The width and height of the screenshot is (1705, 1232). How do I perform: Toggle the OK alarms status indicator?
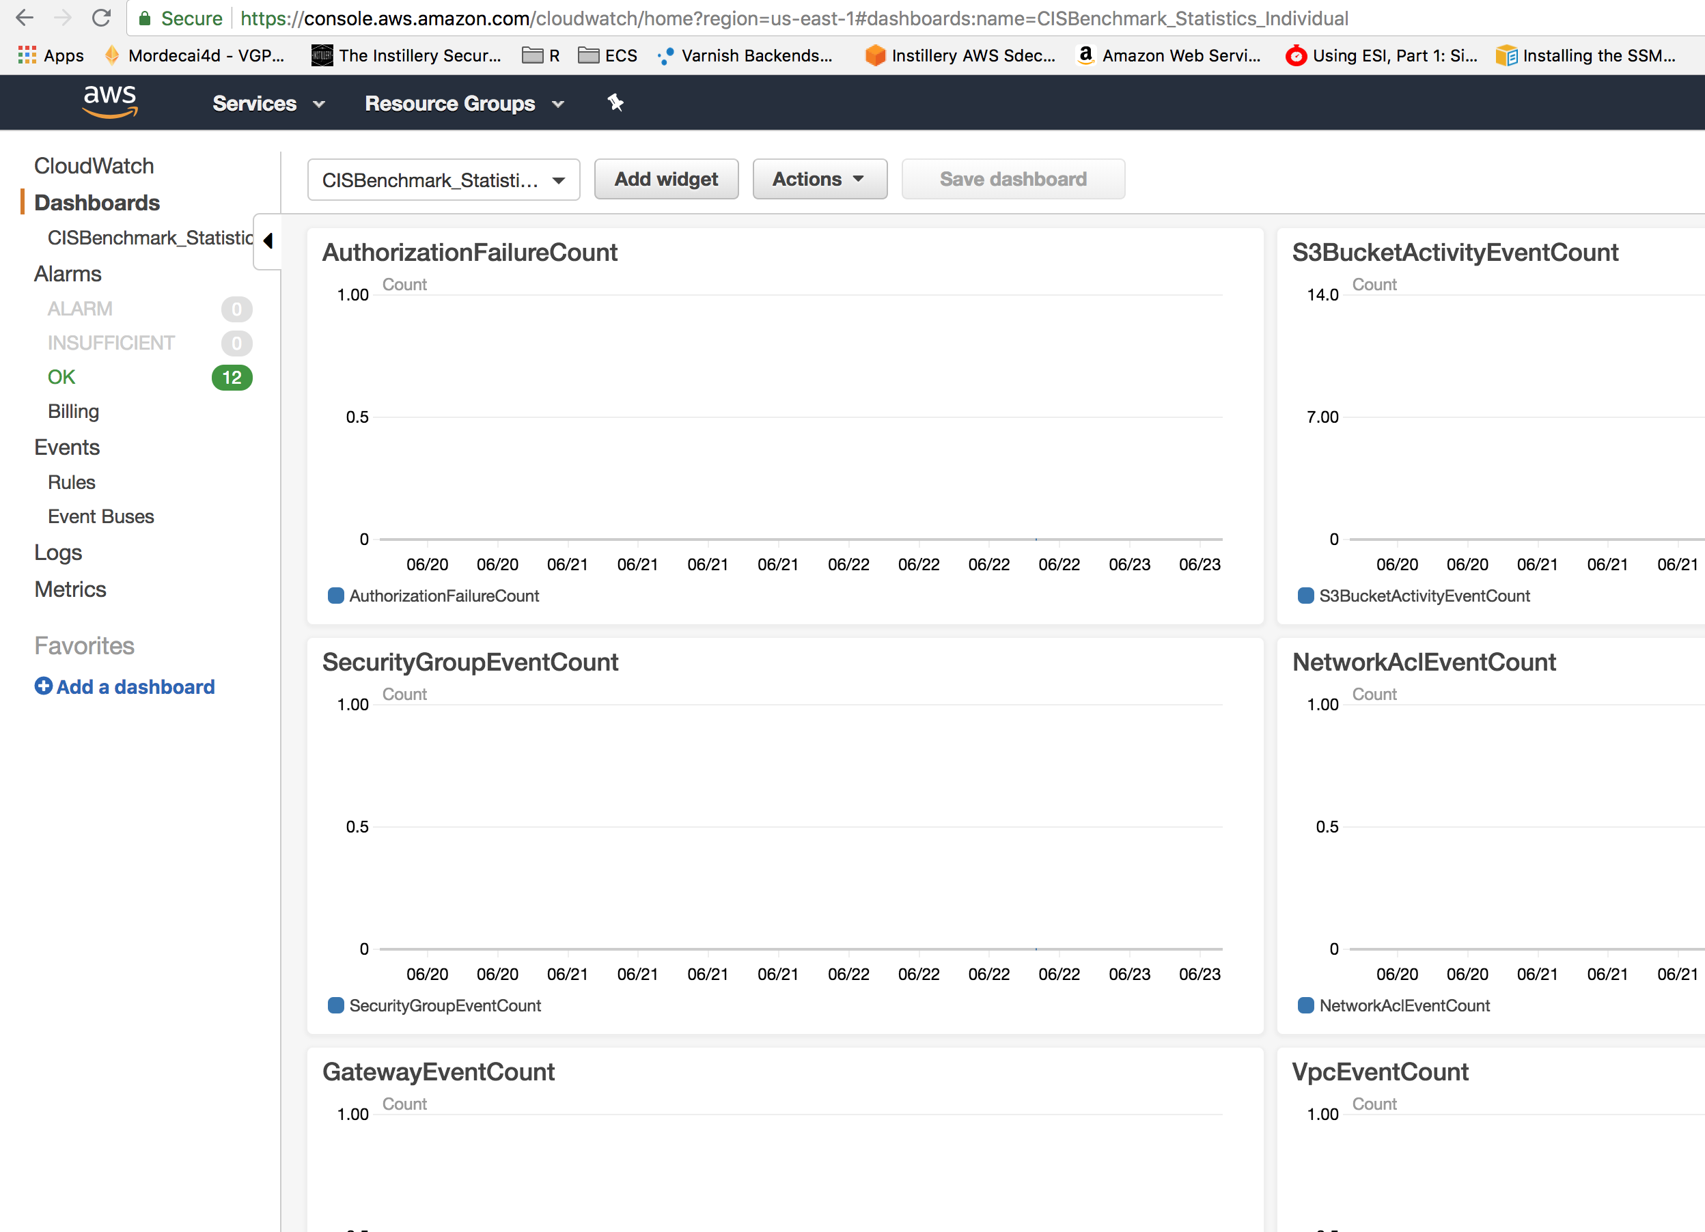232,377
